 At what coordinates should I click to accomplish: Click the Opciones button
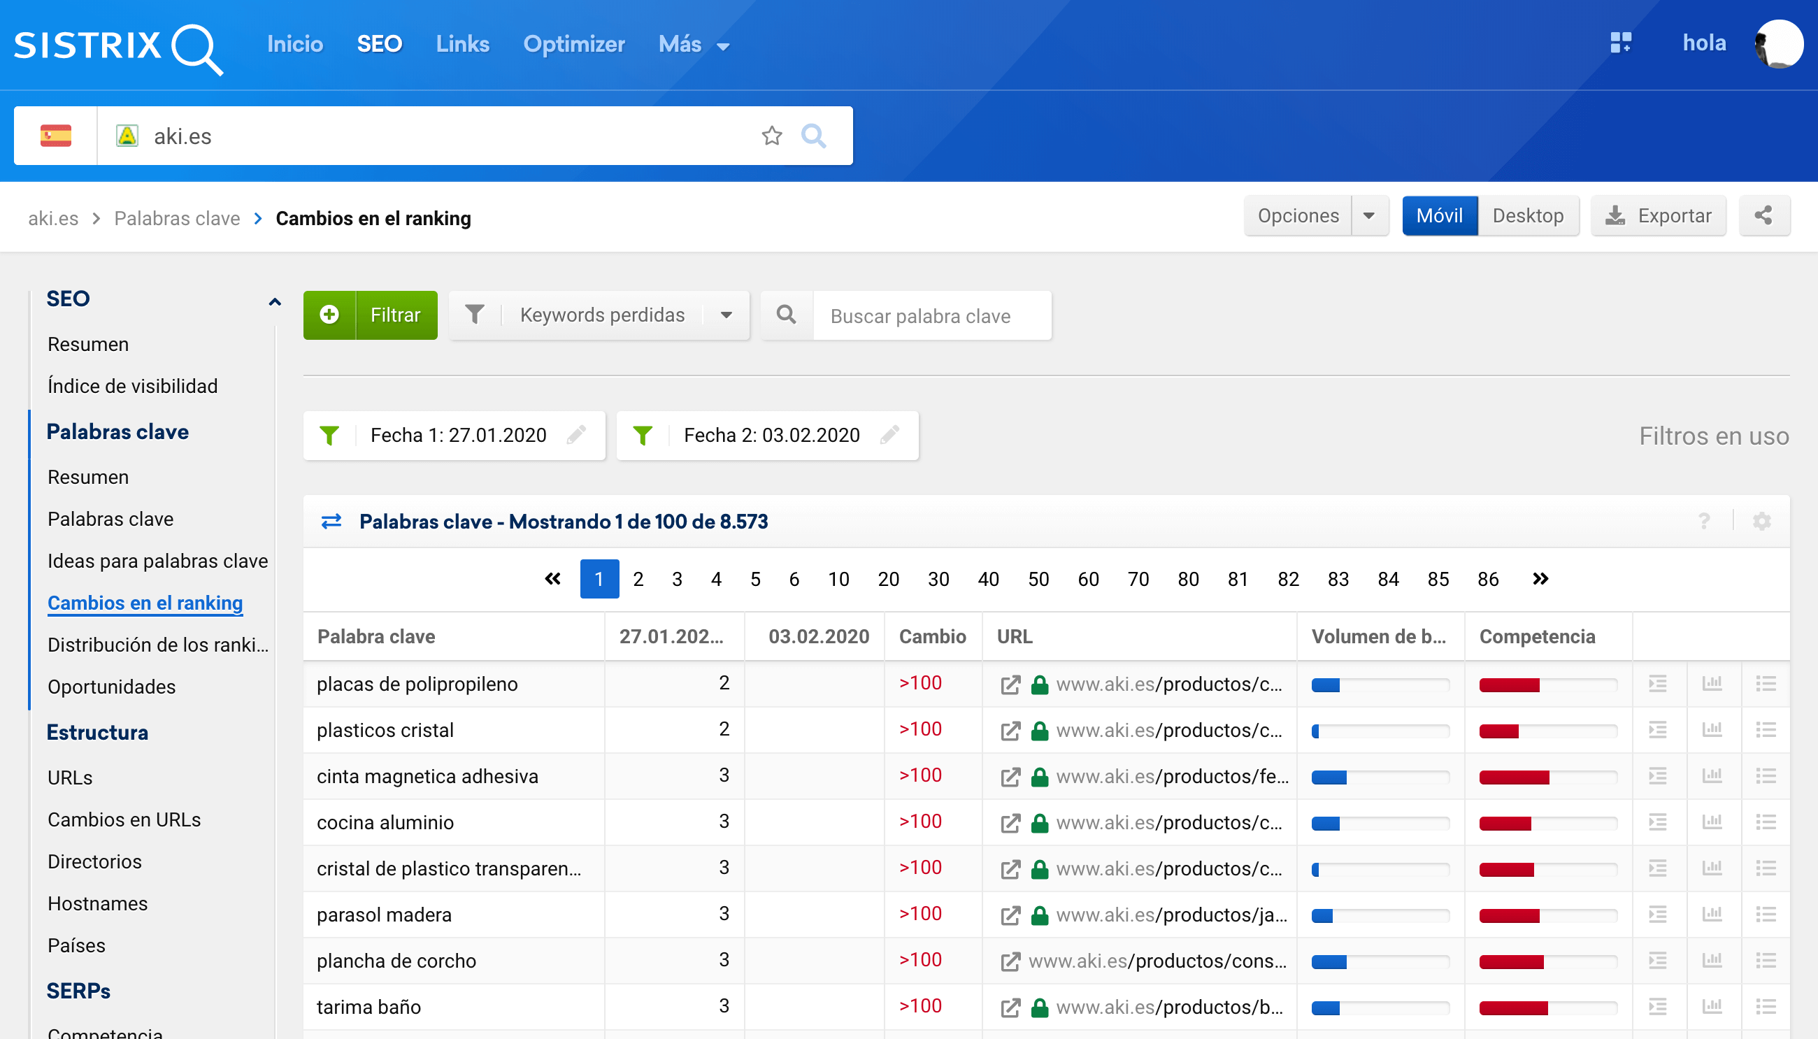click(x=1298, y=215)
